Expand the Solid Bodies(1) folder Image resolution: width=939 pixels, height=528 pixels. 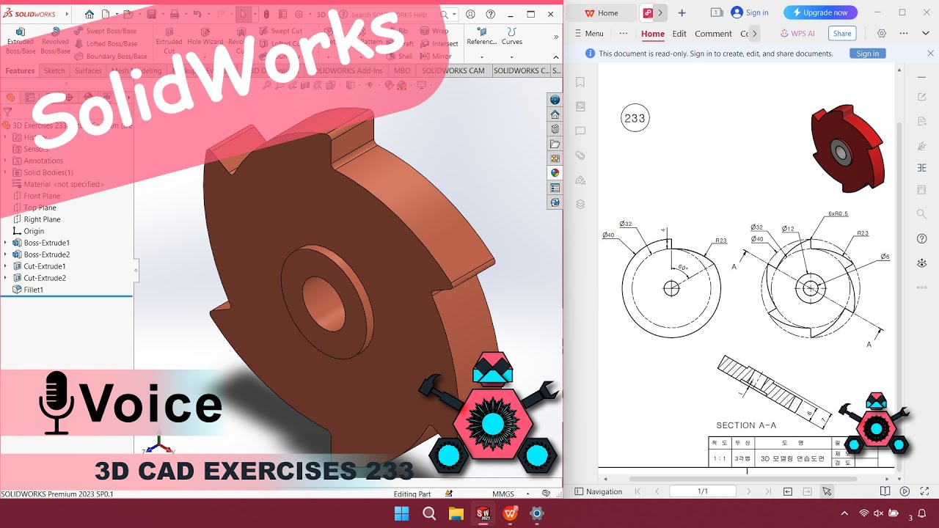pos(6,172)
